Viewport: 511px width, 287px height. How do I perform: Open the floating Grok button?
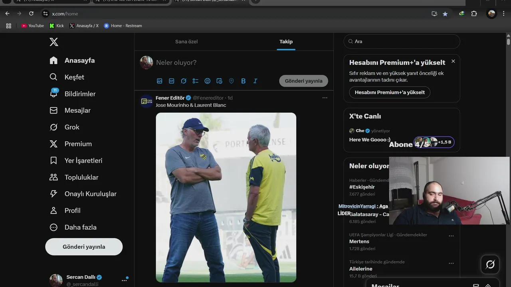click(x=490, y=264)
